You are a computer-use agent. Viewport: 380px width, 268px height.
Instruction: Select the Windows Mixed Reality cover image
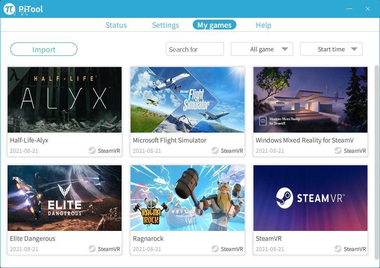(310, 100)
